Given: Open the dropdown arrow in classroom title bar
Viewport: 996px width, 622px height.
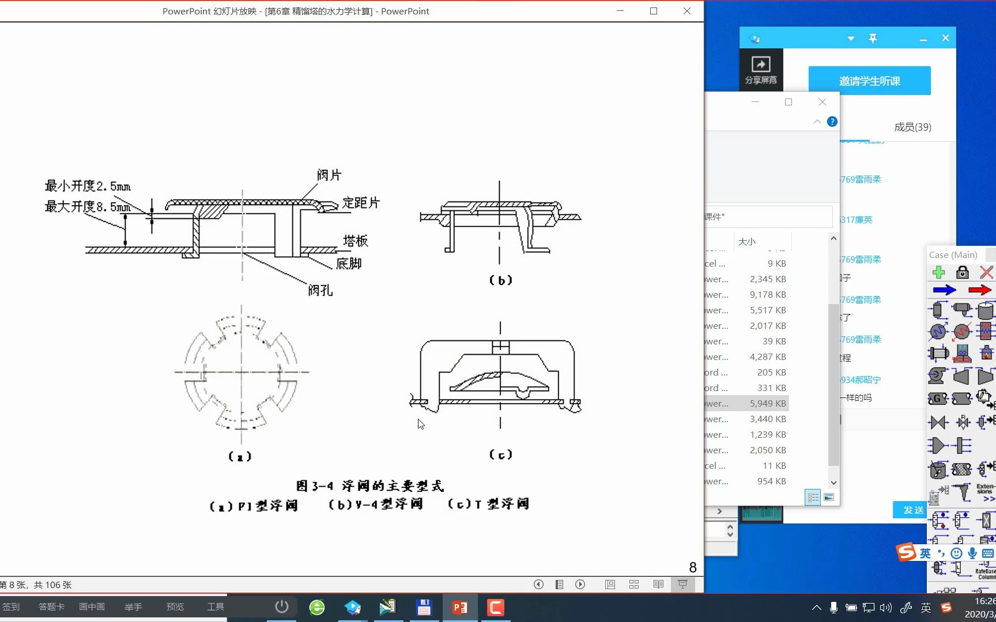Looking at the screenshot, I should point(851,39).
